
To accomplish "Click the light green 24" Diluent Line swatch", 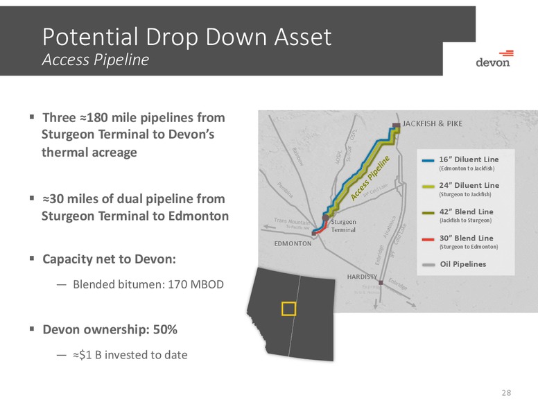I will (x=428, y=187).
